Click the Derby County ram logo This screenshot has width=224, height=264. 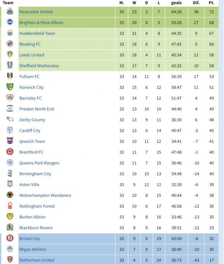10,120
